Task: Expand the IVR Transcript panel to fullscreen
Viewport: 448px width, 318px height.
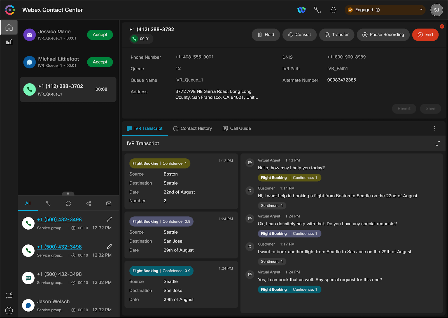Action: point(438,143)
